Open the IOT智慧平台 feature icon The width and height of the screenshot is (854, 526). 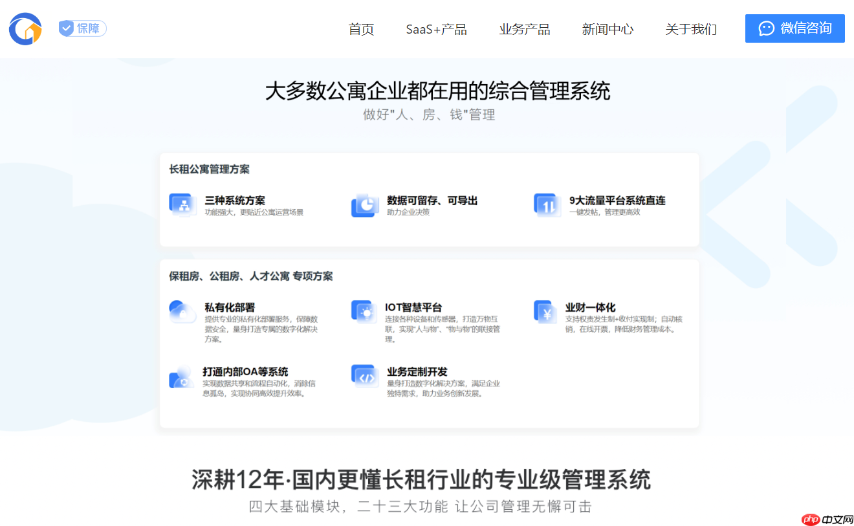[364, 311]
